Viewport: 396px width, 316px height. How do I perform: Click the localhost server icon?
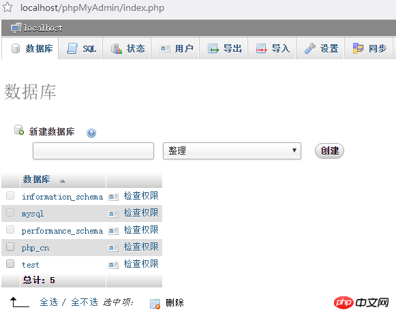tap(16, 28)
